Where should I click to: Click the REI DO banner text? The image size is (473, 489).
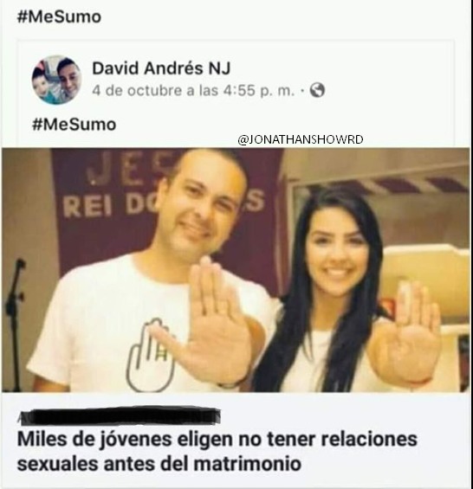pyautogui.click(x=107, y=208)
